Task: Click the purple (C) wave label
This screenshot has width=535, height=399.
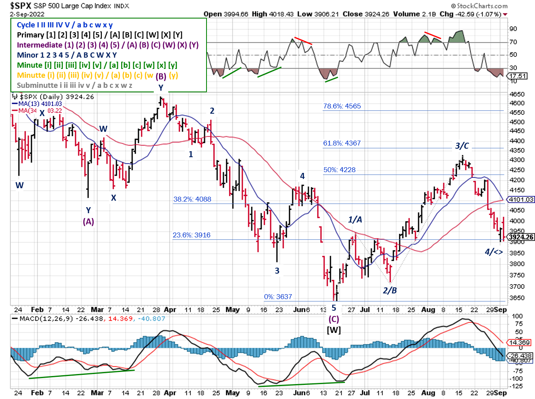Action: tap(334, 319)
